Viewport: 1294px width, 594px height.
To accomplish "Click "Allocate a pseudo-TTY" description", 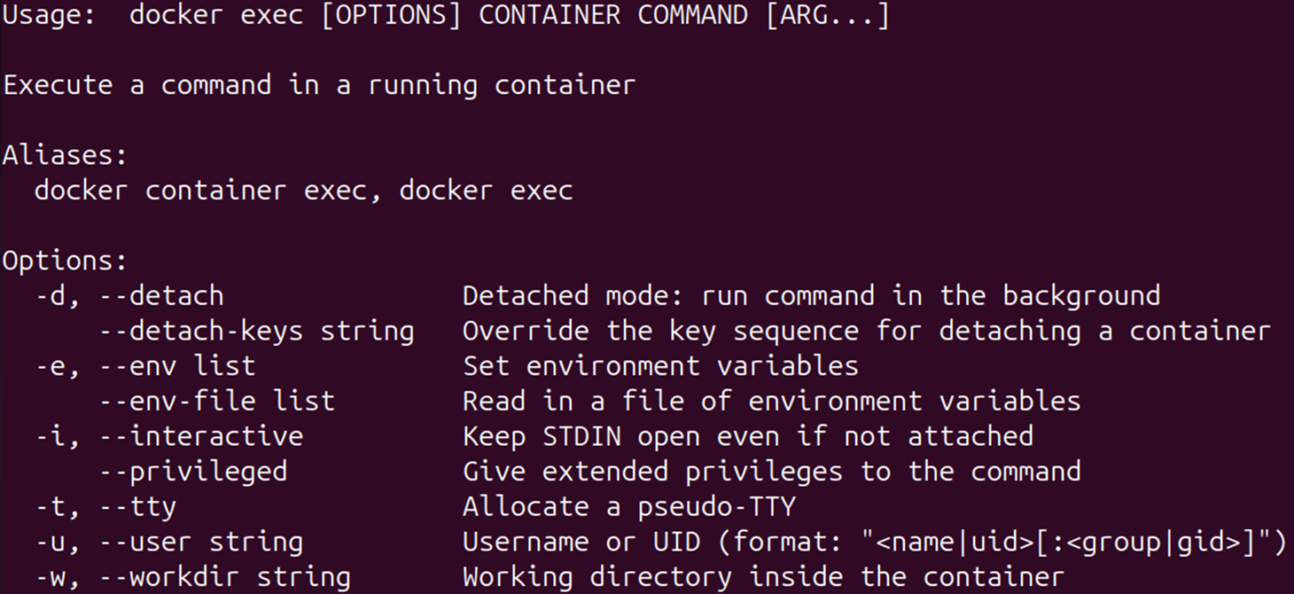I will [x=628, y=506].
